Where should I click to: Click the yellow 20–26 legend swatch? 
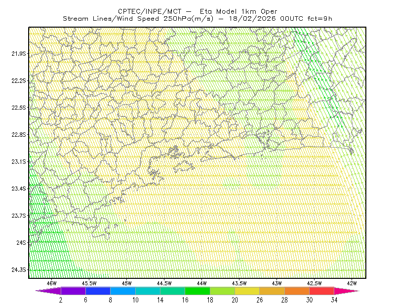pyautogui.click(x=247, y=291)
